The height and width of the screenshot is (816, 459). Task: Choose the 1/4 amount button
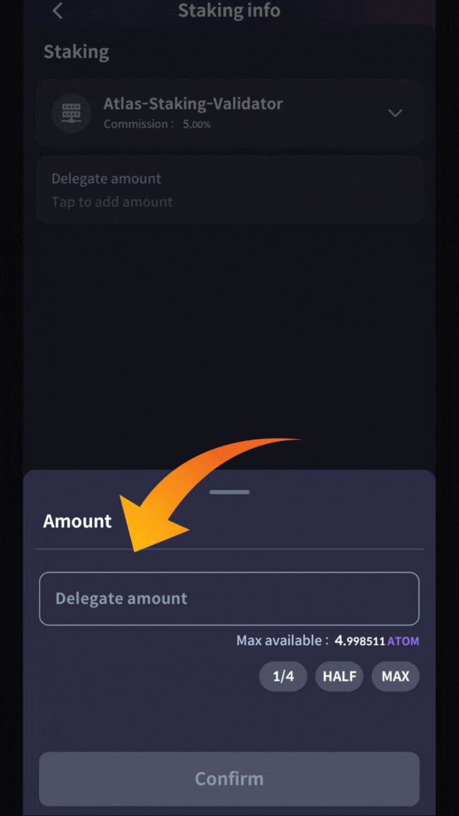pyautogui.click(x=283, y=676)
